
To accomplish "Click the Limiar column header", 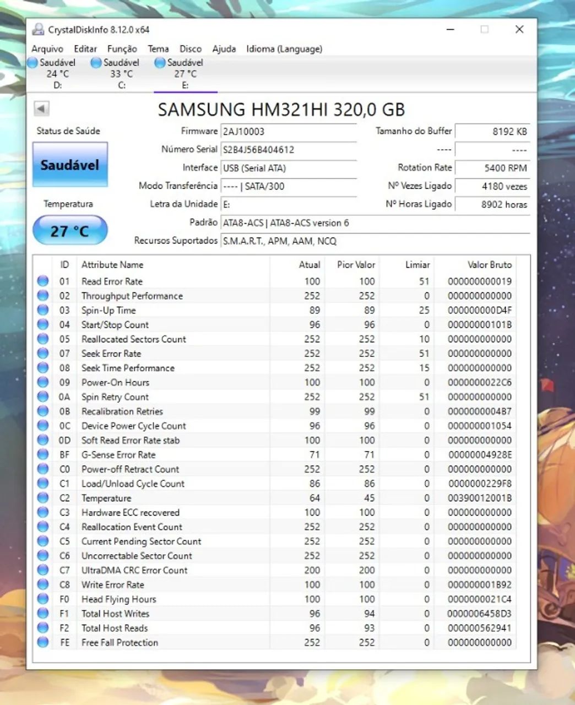I will (406, 265).
